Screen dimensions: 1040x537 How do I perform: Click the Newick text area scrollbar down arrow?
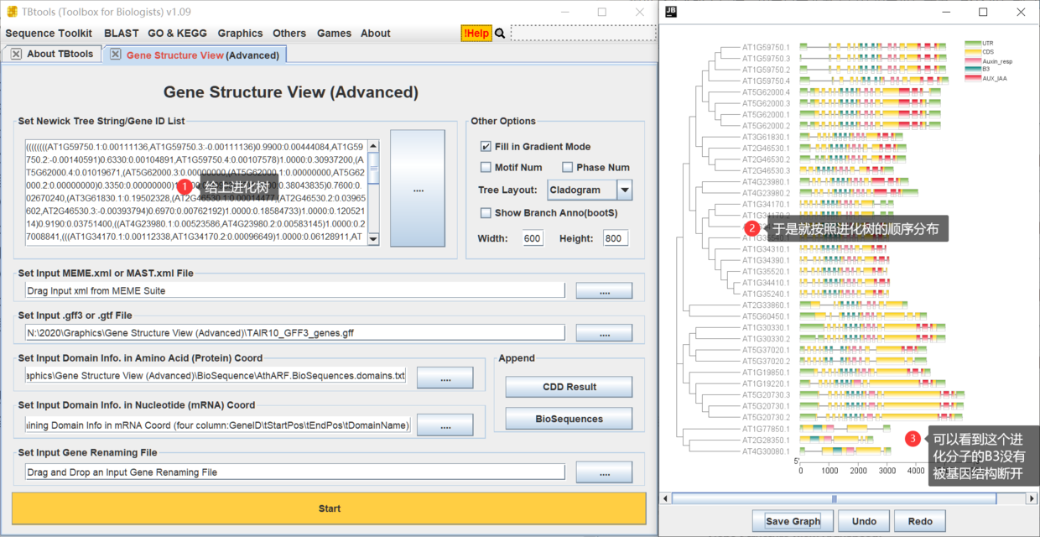click(373, 239)
